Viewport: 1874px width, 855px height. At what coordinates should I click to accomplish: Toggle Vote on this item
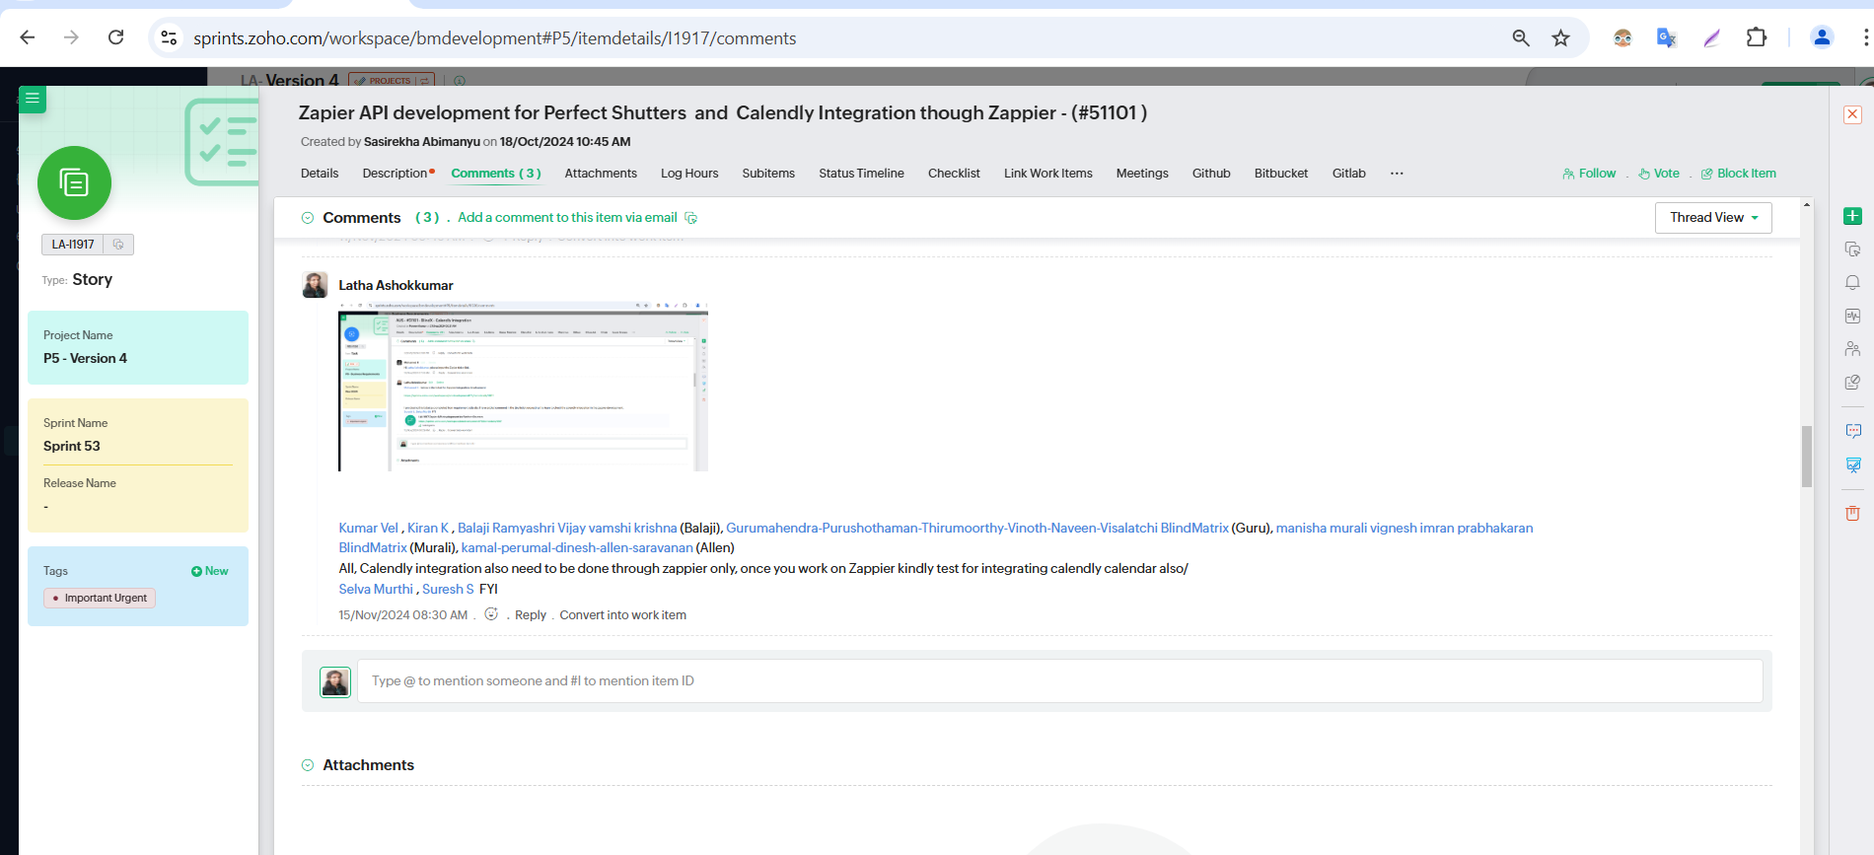pos(1659,174)
